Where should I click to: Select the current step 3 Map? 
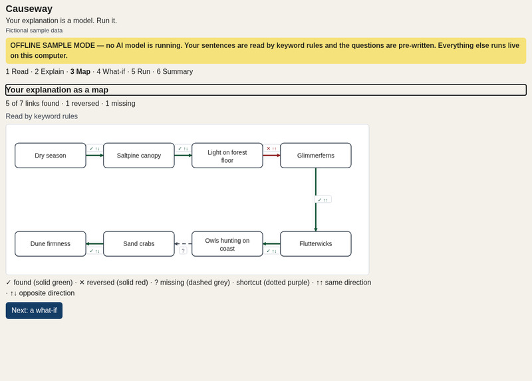(x=80, y=72)
